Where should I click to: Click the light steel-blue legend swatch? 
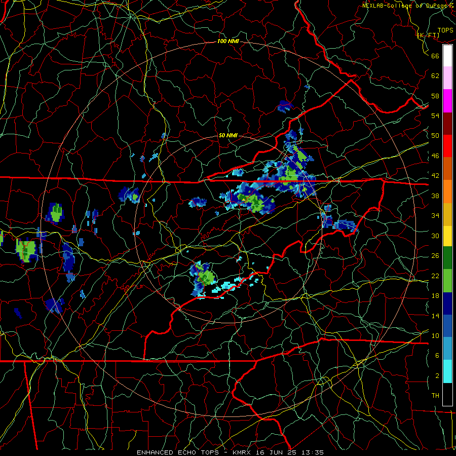coord(447,349)
